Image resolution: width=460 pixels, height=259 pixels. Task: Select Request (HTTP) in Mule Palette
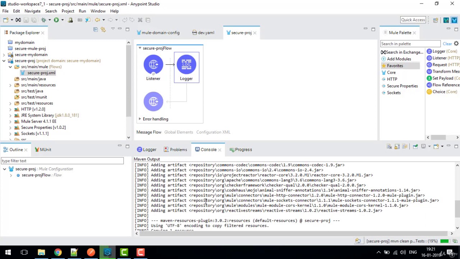(x=443, y=65)
